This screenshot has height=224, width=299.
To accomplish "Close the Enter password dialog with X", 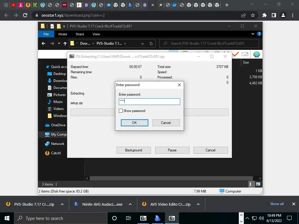I will coord(179,85).
